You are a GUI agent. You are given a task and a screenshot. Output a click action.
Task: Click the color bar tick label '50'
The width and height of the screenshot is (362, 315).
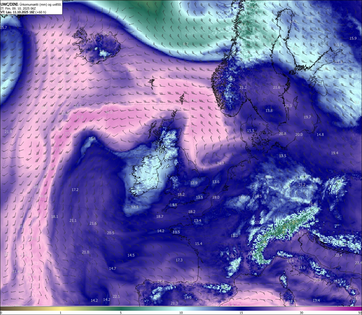click(x=360, y=313)
